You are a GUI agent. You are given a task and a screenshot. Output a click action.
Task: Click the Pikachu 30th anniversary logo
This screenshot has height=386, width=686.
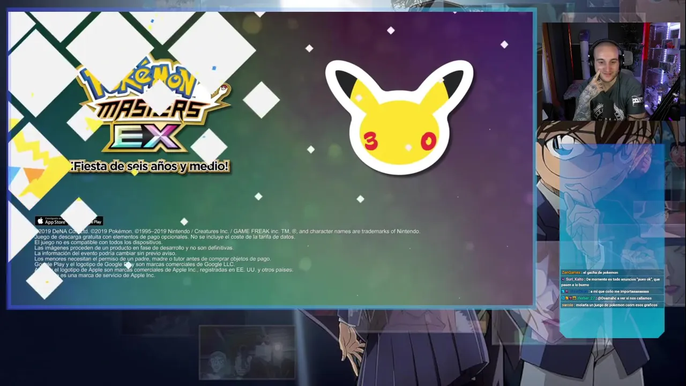click(399, 117)
